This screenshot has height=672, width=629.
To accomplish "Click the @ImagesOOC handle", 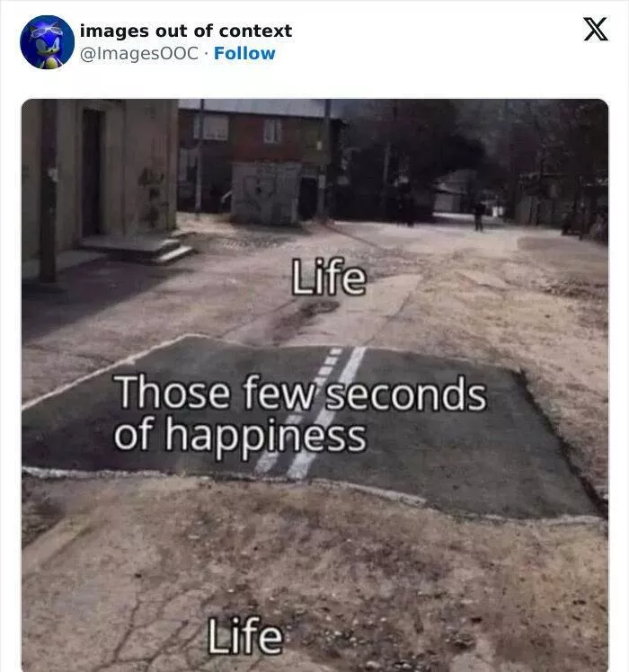I will click(x=139, y=54).
